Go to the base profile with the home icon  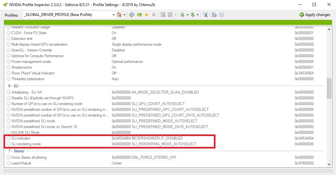coord(119,15)
